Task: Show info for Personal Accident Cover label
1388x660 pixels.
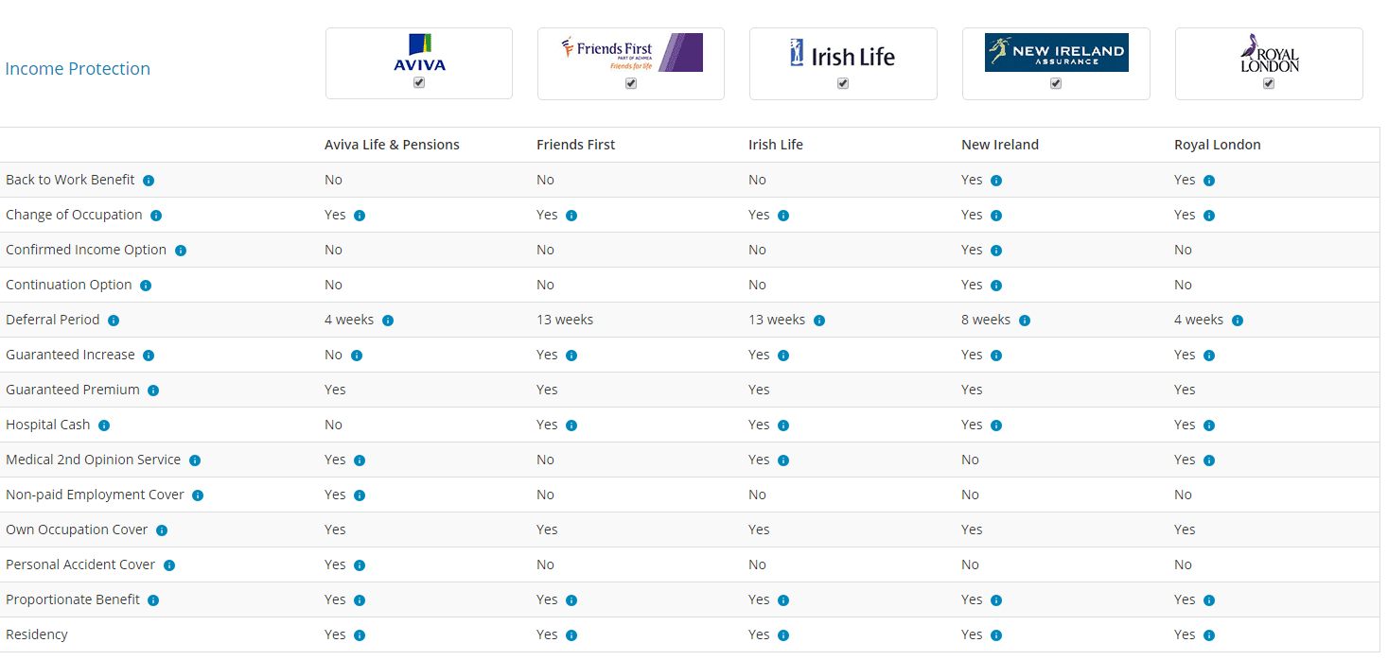Action: 169,565
